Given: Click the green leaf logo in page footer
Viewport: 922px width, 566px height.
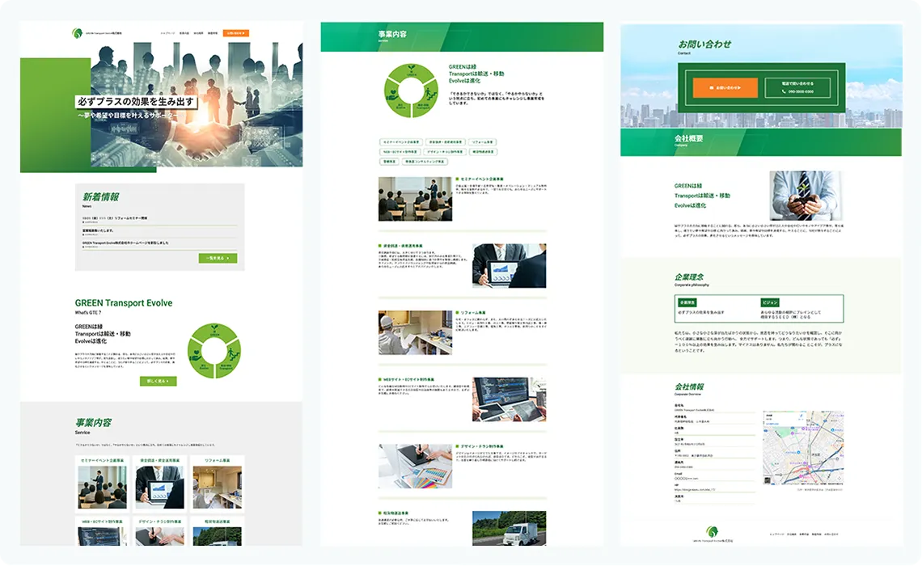Looking at the screenshot, I should click(x=712, y=531).
